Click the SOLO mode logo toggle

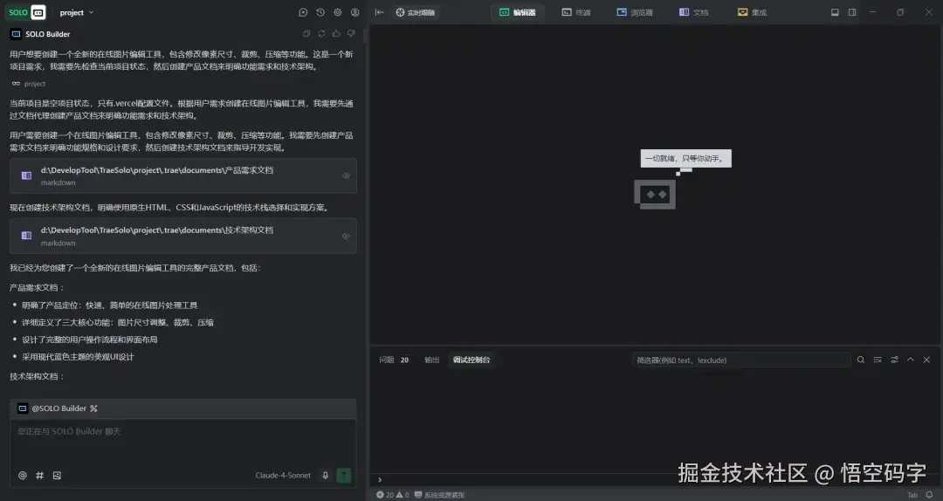[x=26, y=12]
